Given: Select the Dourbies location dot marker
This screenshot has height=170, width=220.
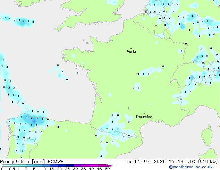Looking at the screenshot, I should click(144, 114).
